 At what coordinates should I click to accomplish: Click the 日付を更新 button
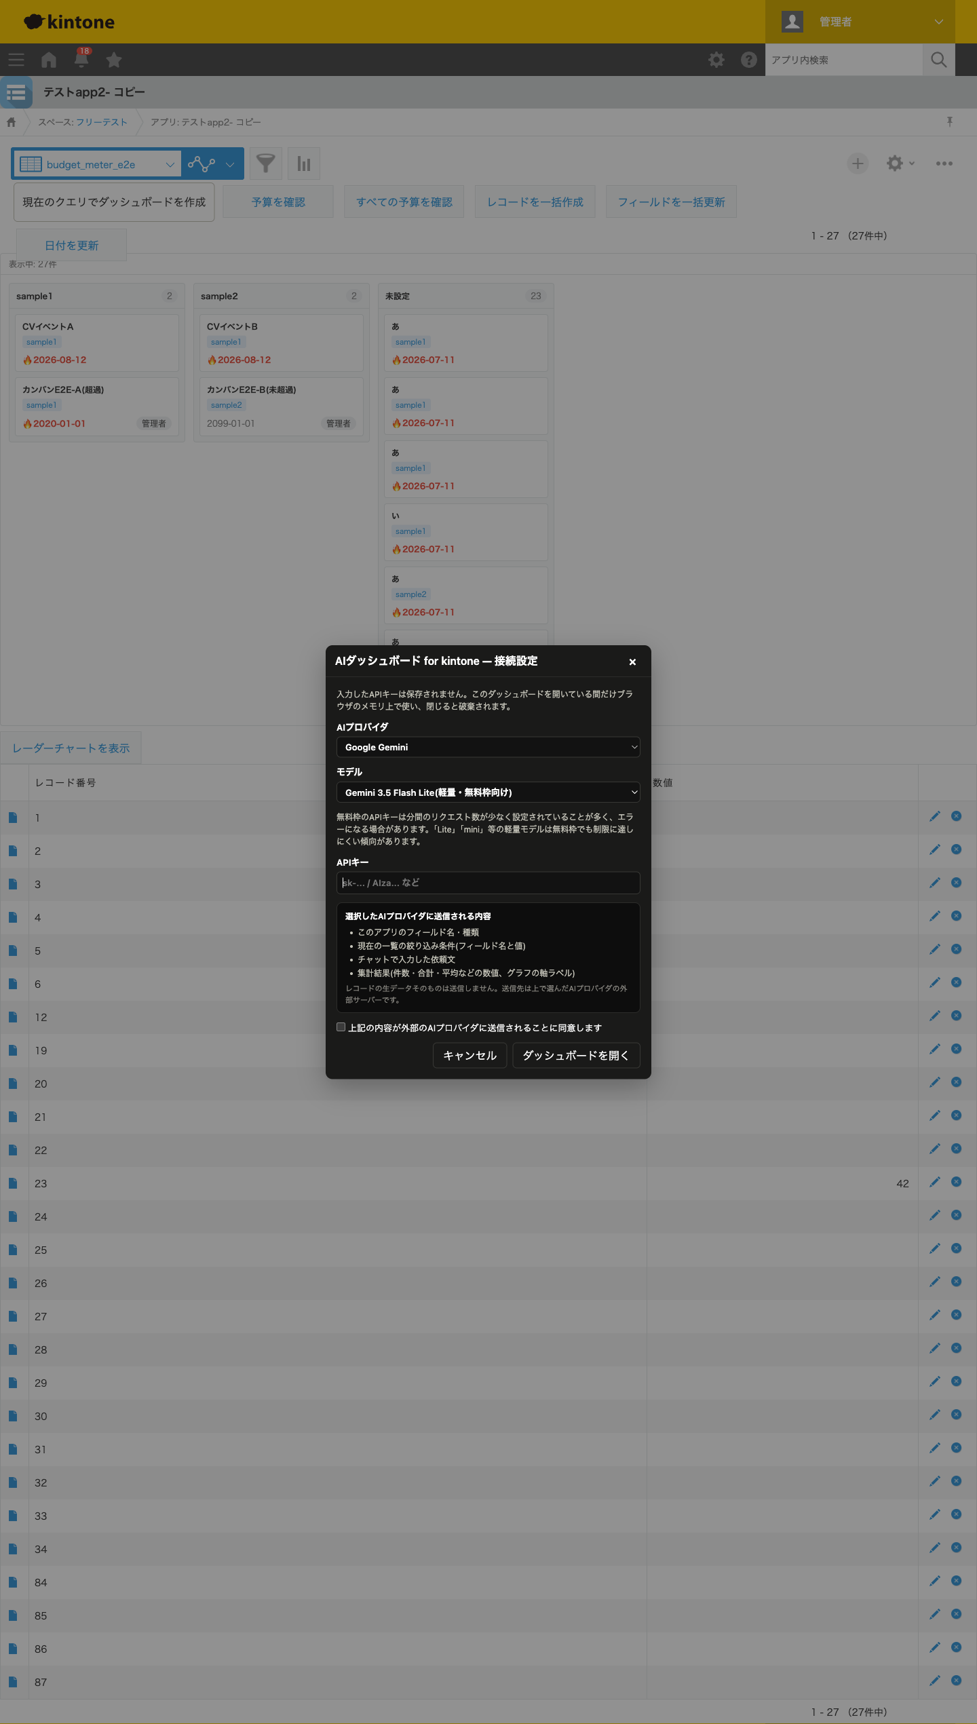coord(72,246)
